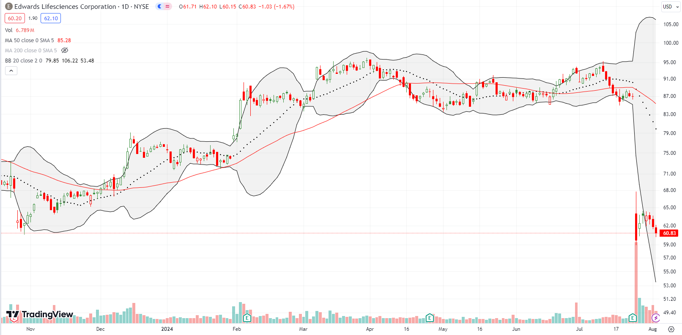The height and width of the screenshot is (335, 682).
Task: Click the −1.03 (−1.67%) change value
Action: pos(277,7)
